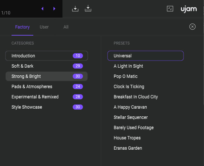Open the Style Showcase category
Screen dimensions: 204x166
(x=46, y=107)
